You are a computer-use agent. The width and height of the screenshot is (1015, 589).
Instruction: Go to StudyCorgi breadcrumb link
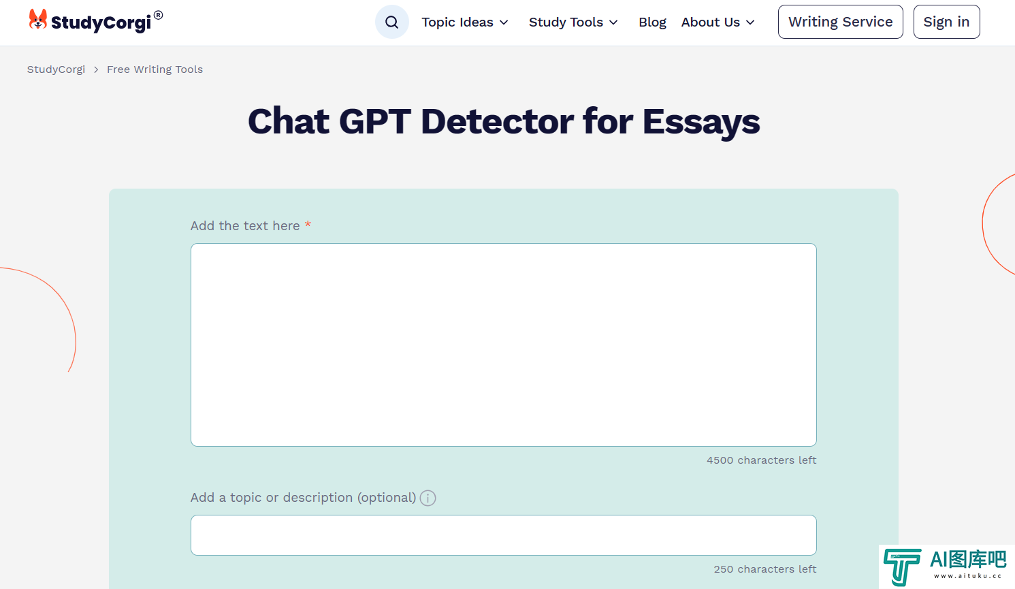coord(56,69)
